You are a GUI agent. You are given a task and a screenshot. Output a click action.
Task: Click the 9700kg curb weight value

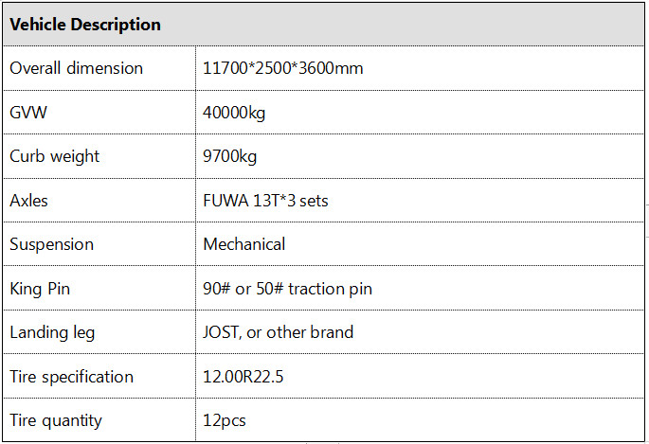(230, 156)
